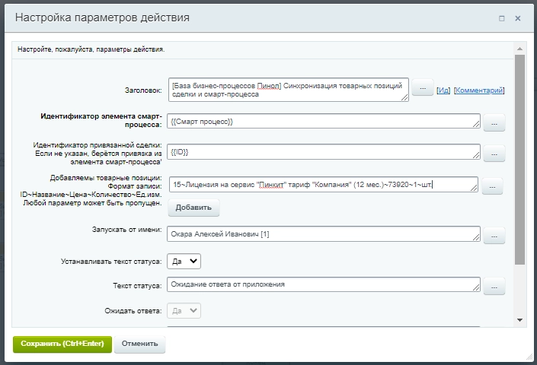This screenshot has height=365, width=537.
Task: Click the Ид link near the title
Action: [x=443, y=90]
